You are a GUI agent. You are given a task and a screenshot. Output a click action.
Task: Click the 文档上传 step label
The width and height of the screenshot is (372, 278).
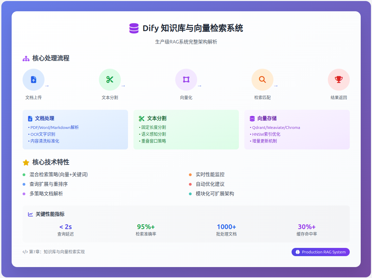34,97
